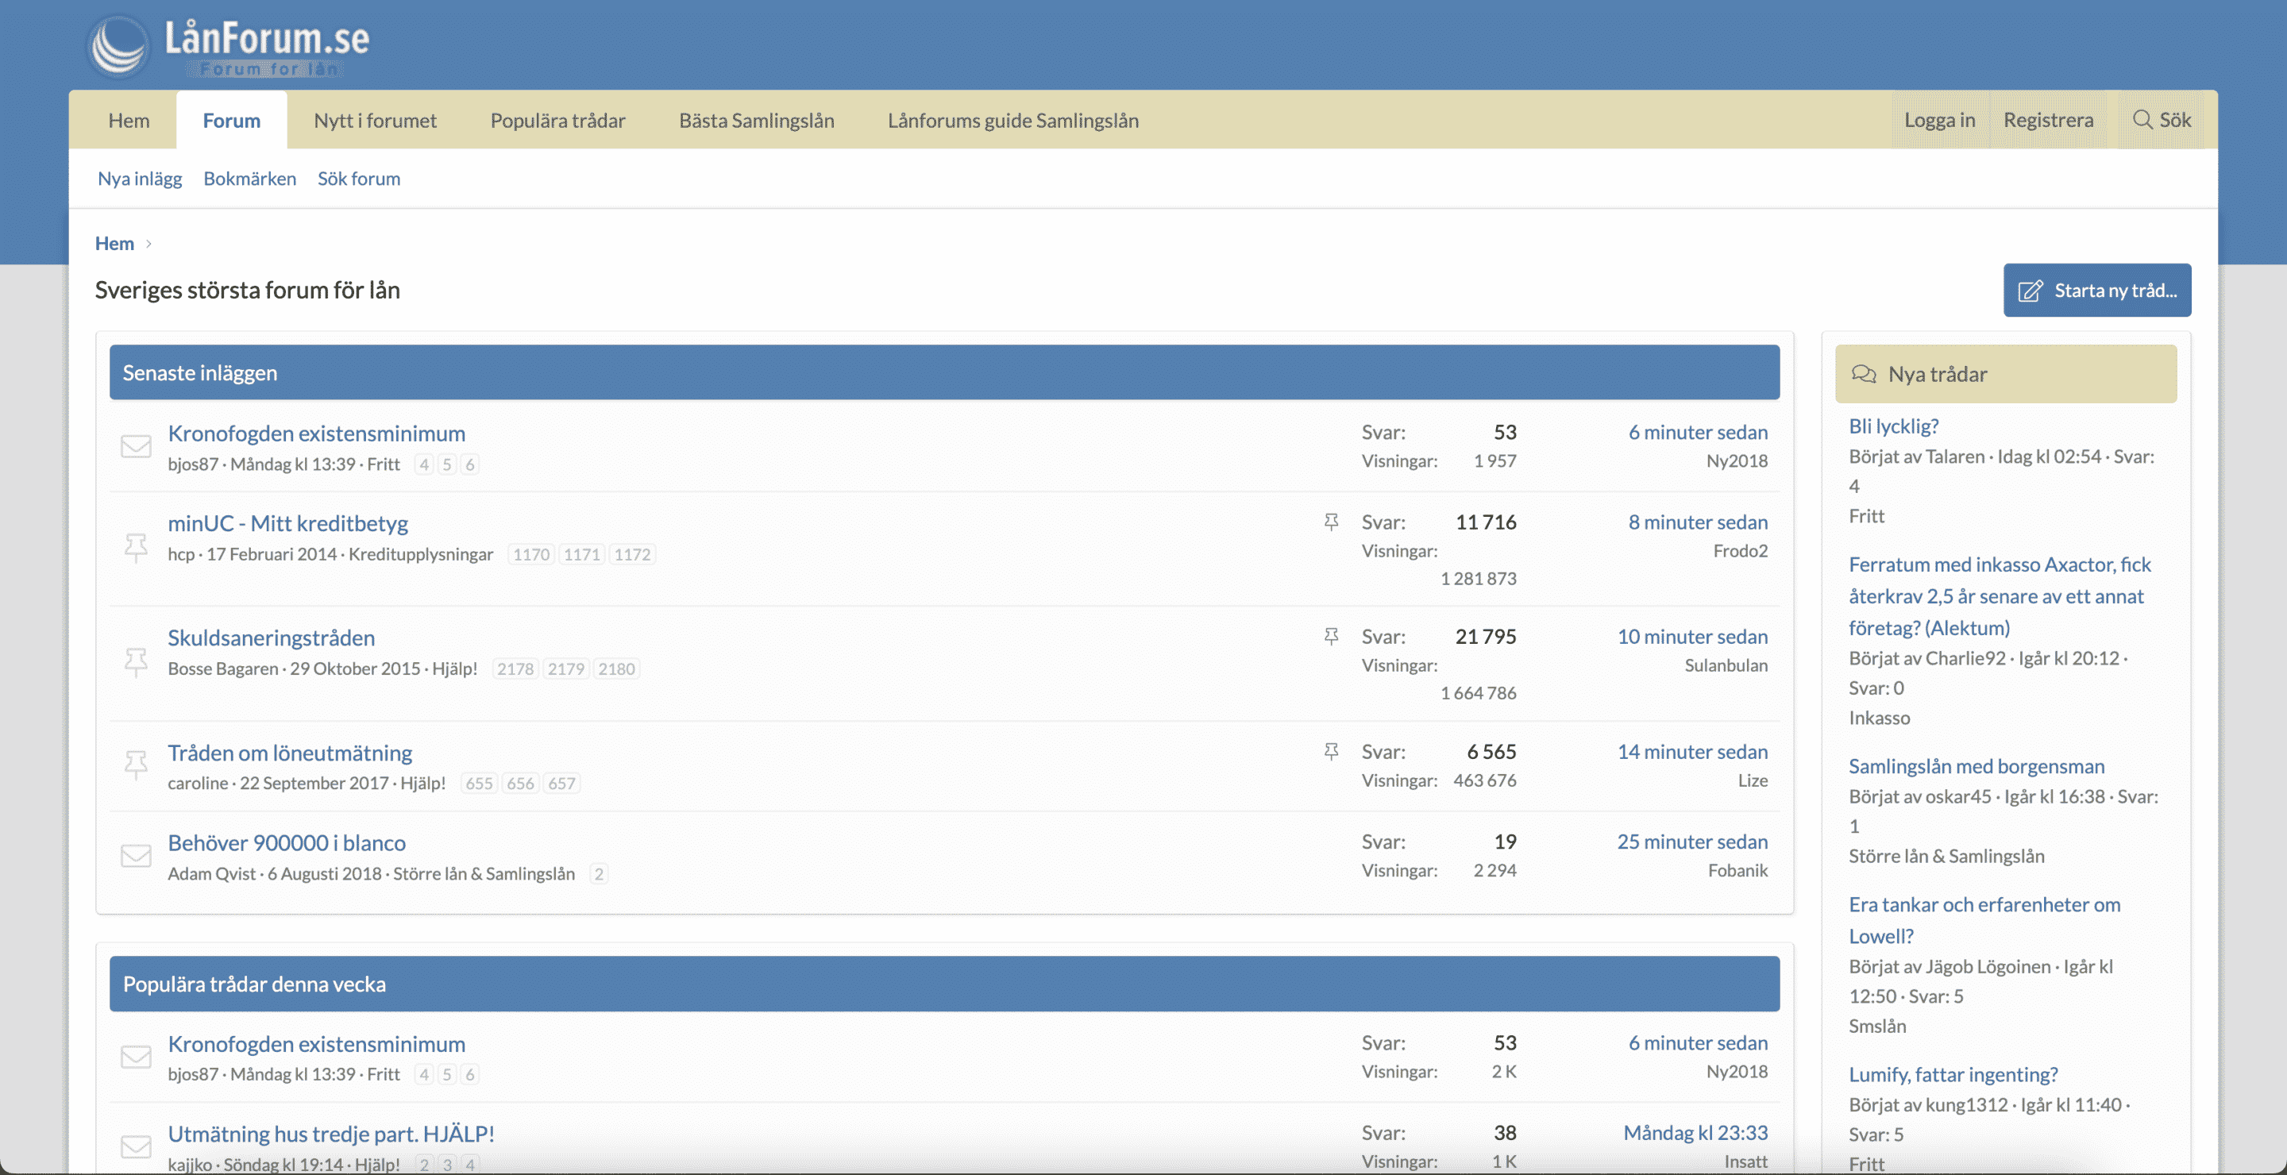Click envelope icon beside Kronofogden in Populära trådar
This screenshot has width=2287, height=1175.
click(x=136, y=1057)
